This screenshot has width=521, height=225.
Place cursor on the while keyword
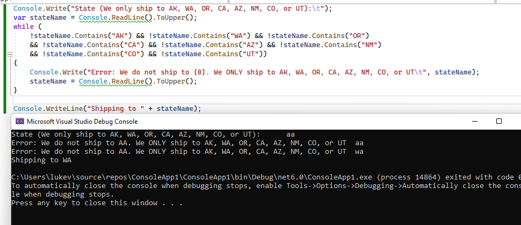24,26
